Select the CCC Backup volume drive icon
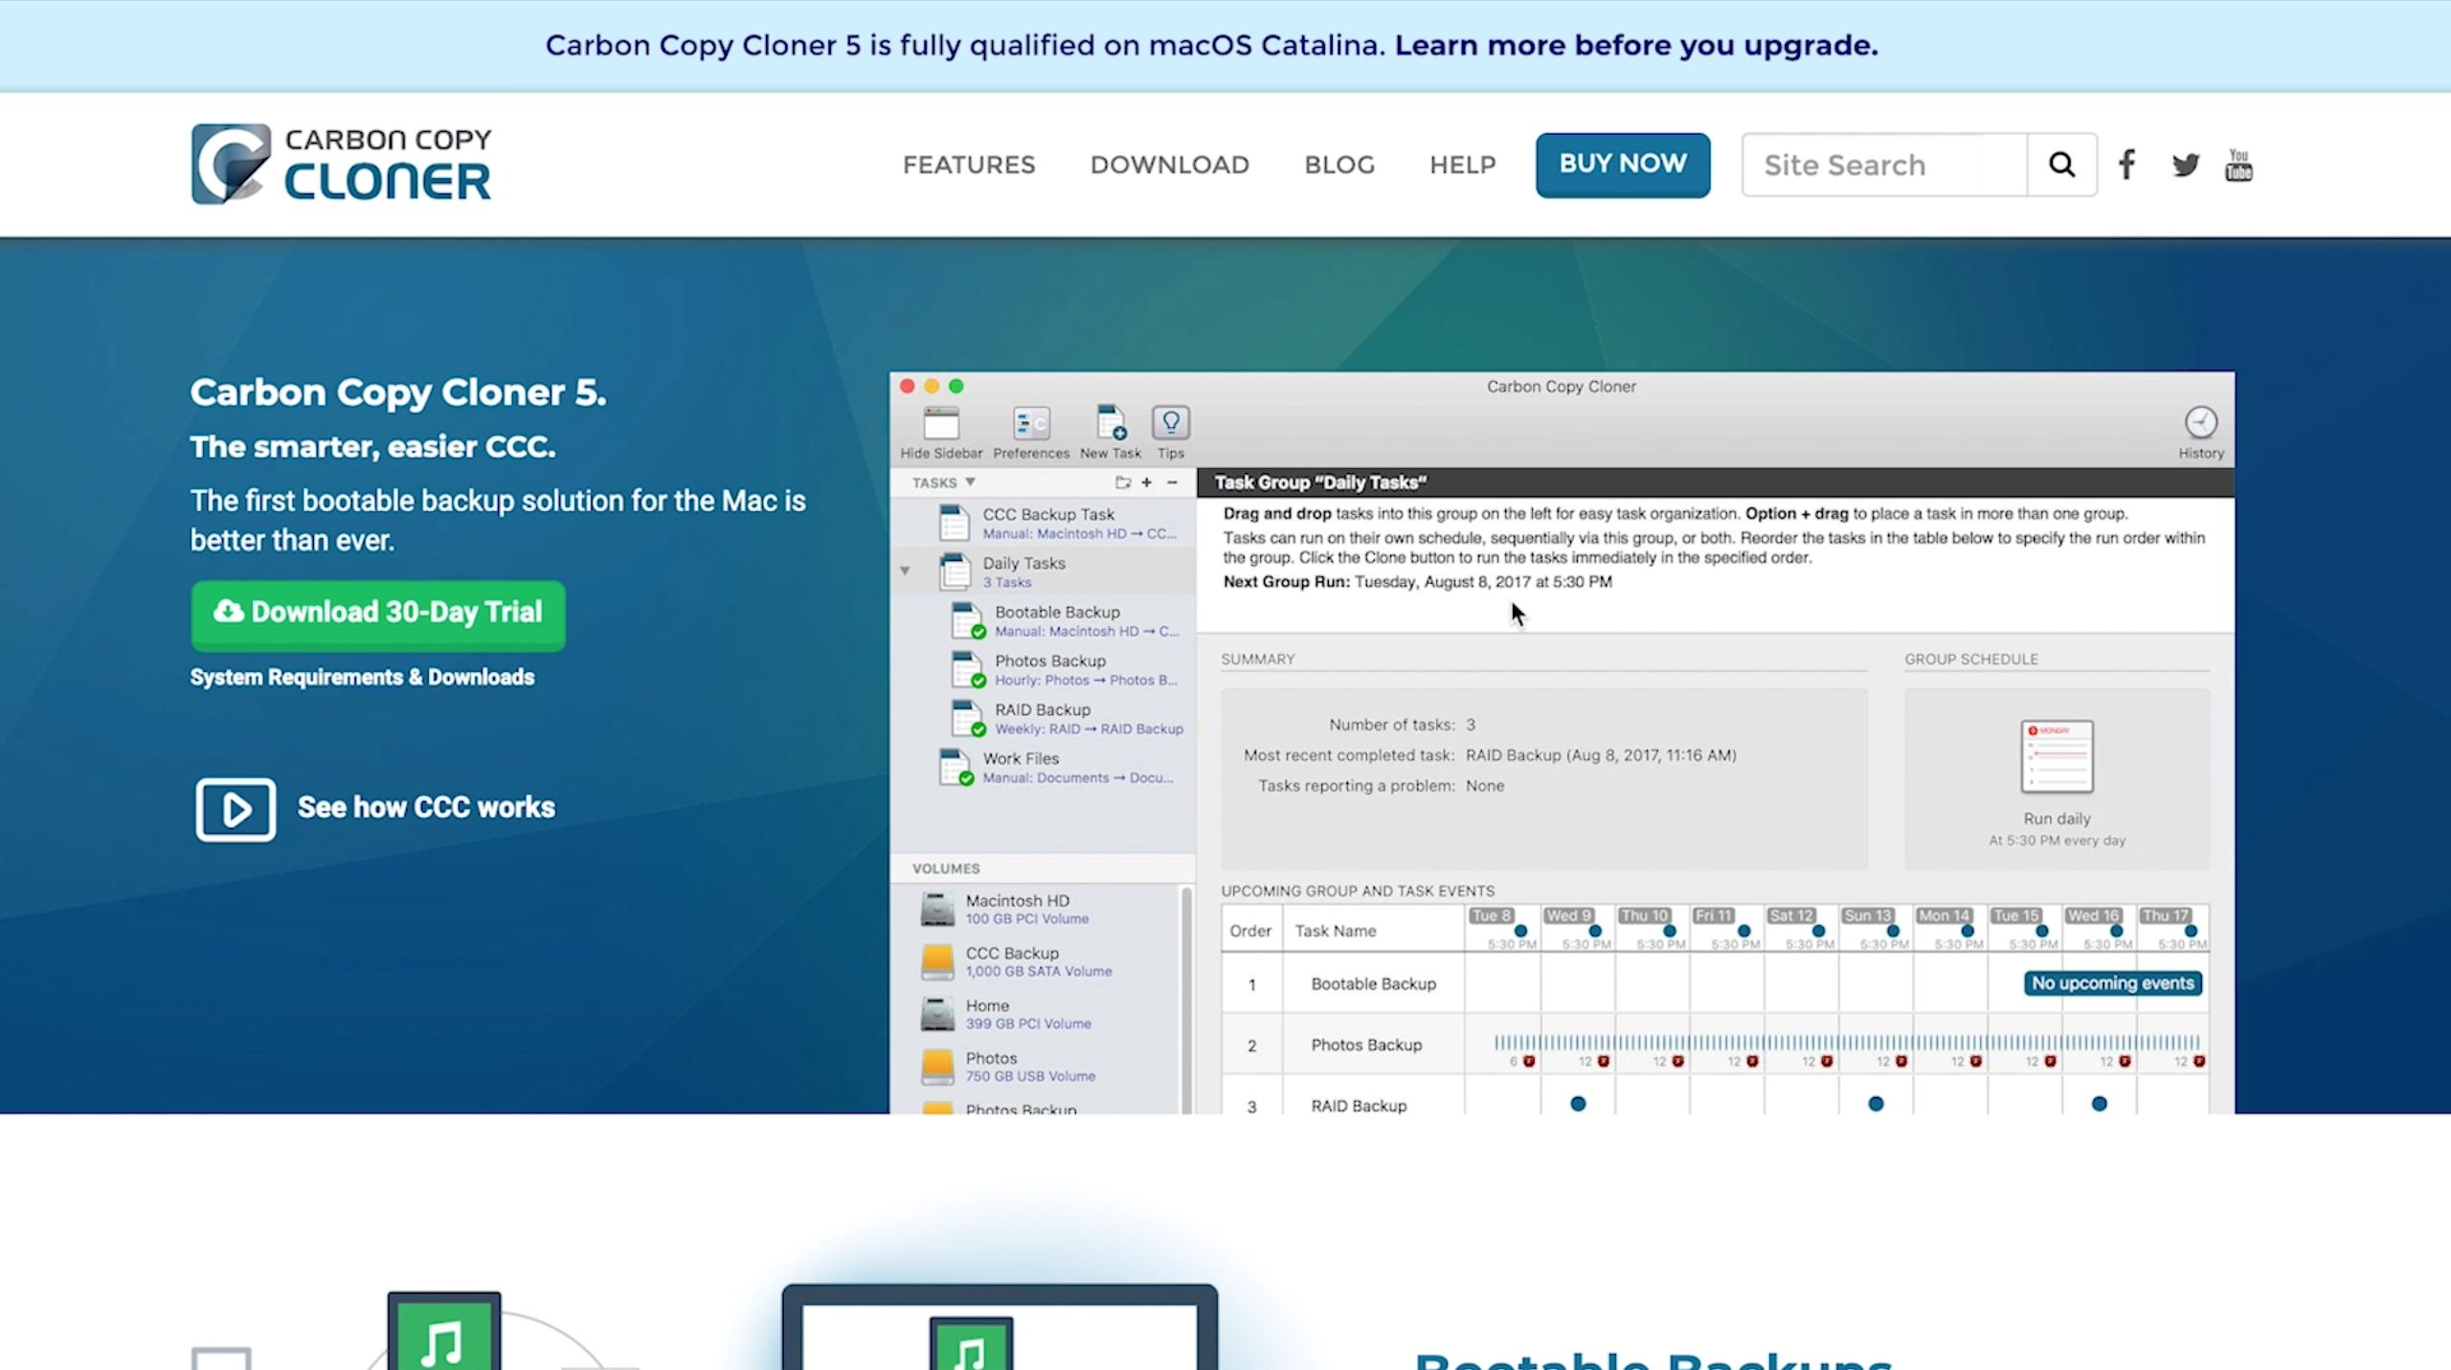The width and height of the screenshot is (2451, 1370). click(x=937, y=961)
